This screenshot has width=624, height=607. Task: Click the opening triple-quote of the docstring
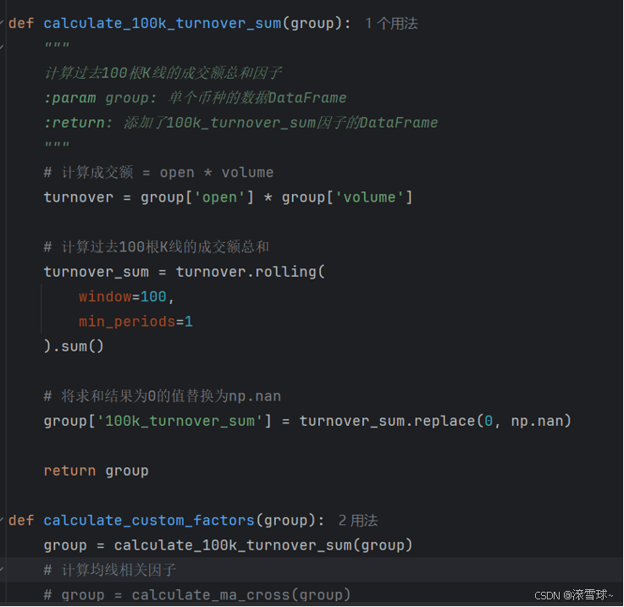click(x=57, y=47)
